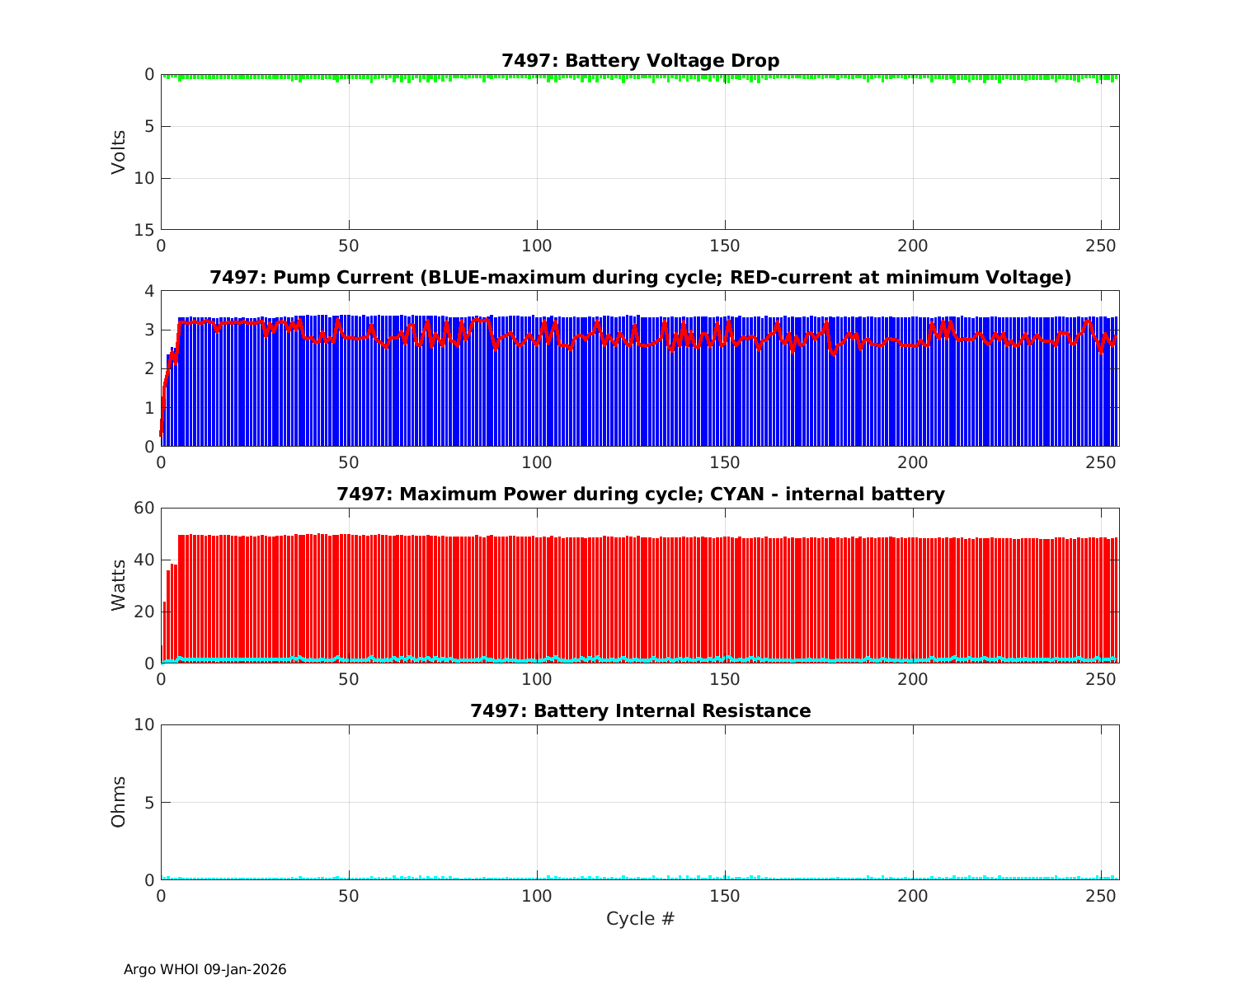The image size is (1237, 989).
Task: Click the empty area of Voltage Drop plot
Action: click(640, 157)
